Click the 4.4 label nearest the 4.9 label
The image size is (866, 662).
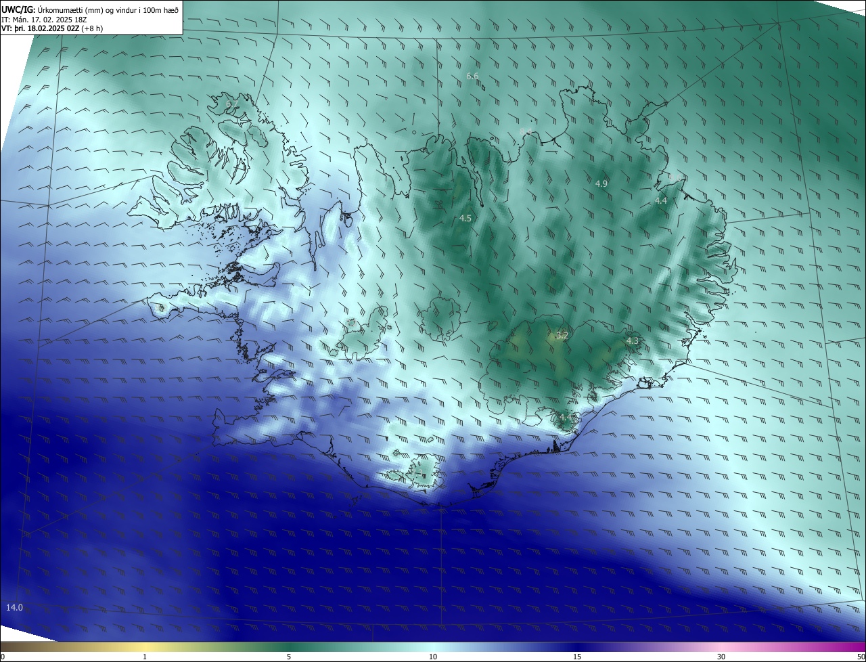coord(661,201)
